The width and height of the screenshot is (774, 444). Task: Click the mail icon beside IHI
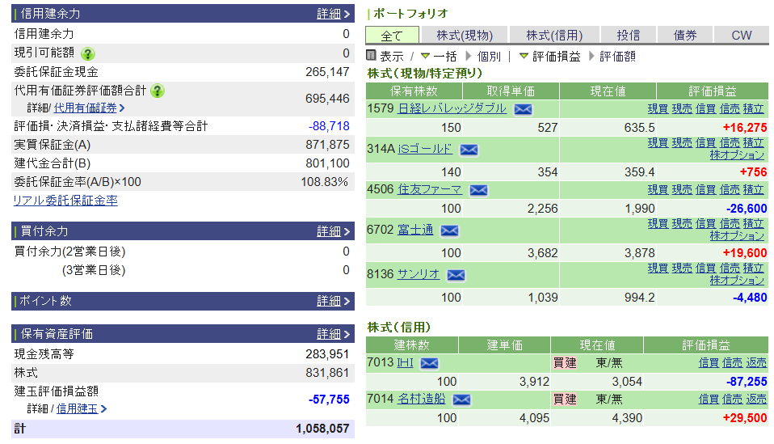click(x=429, y=363)
